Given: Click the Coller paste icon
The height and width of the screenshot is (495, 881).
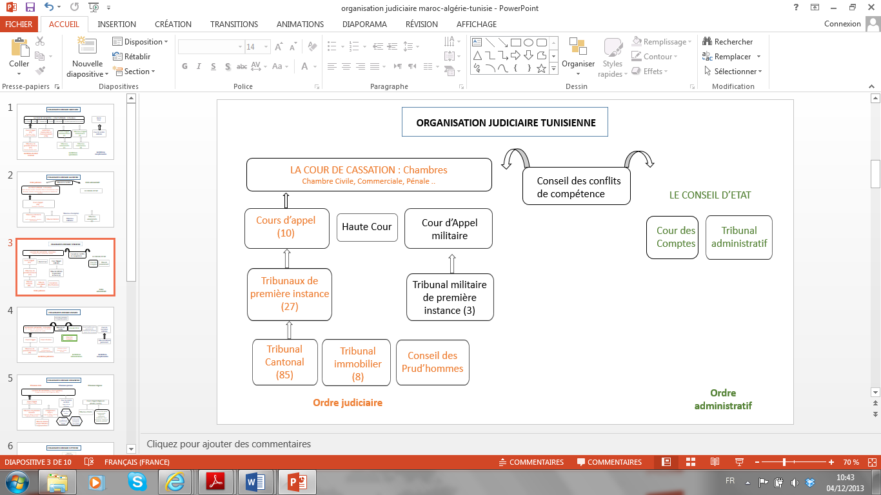Looking at the screenshot, I should coord(19,48).
